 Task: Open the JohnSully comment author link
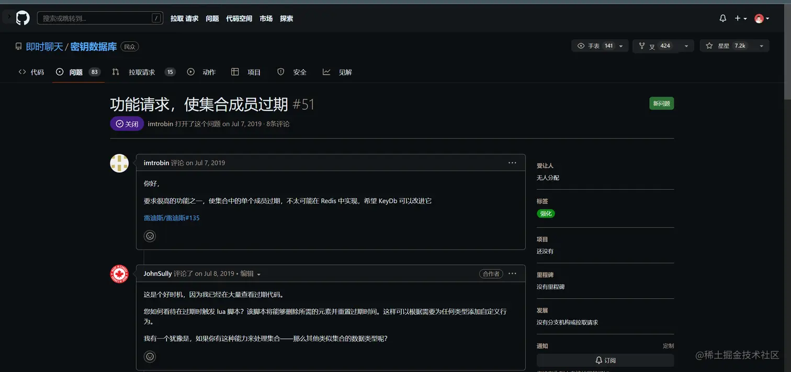click(x=157, y=274)
